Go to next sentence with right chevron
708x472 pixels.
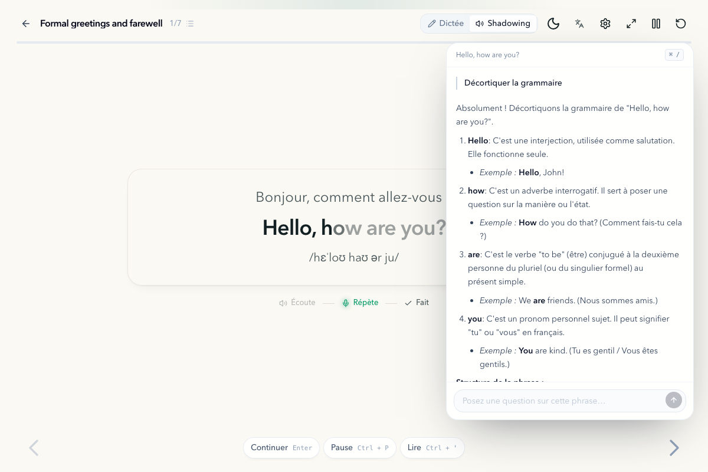click(x=674, y=448)
